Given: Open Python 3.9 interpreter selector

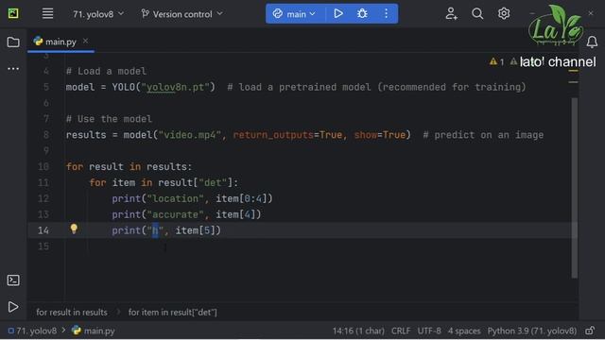Looking at the screenshot, I should (x=531, y=331).
